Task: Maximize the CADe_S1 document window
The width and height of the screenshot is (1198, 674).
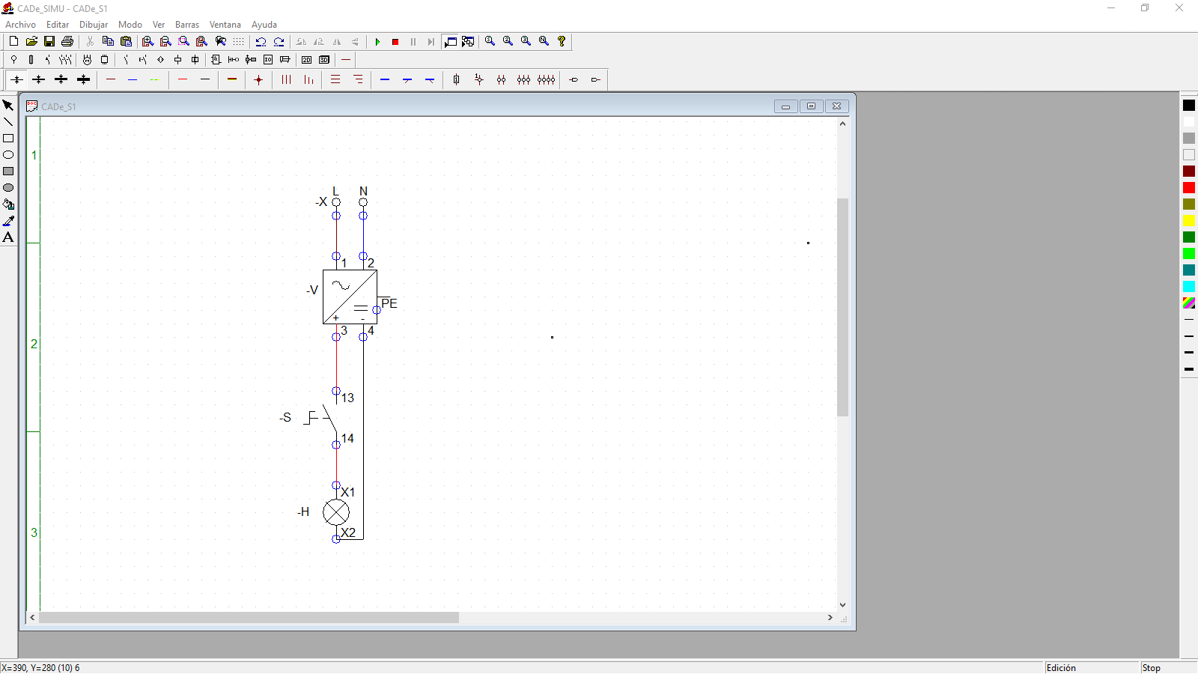Action: (x=811, y=106)
